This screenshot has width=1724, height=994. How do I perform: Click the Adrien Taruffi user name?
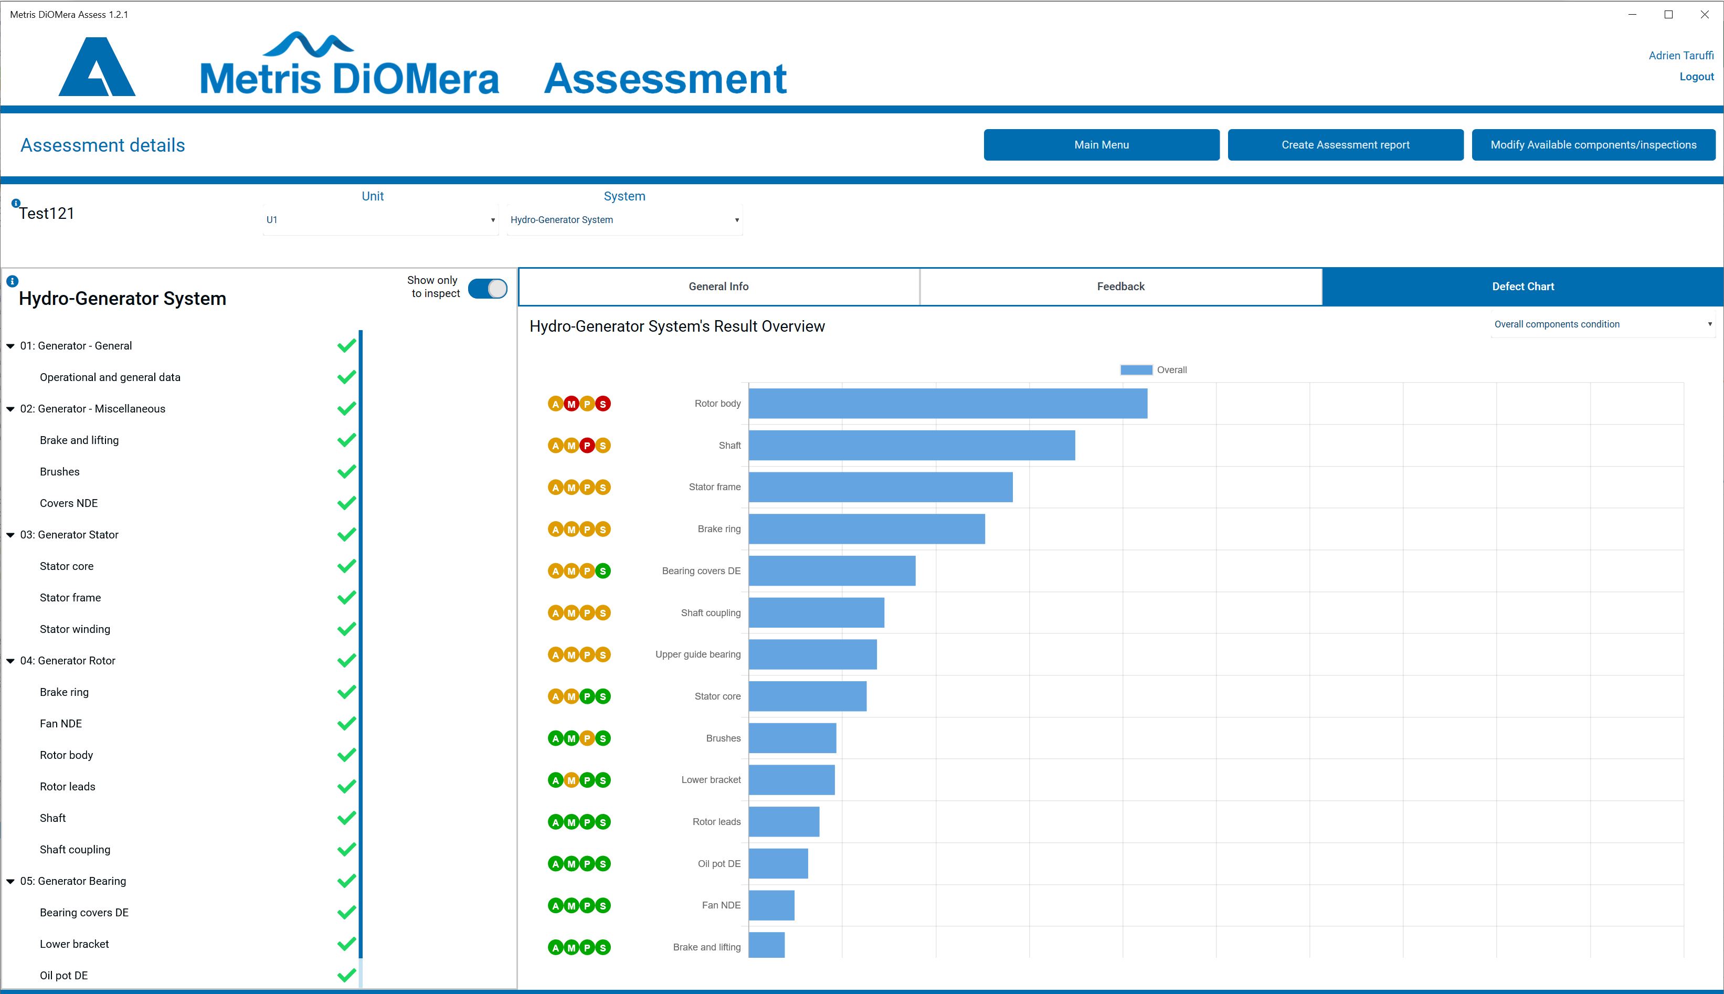(1681, 55)
